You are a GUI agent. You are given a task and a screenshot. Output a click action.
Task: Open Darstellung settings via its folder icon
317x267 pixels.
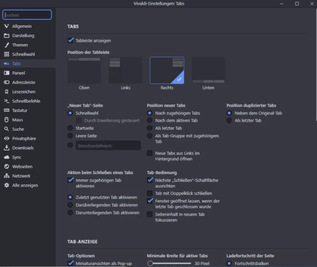point(6,36)
